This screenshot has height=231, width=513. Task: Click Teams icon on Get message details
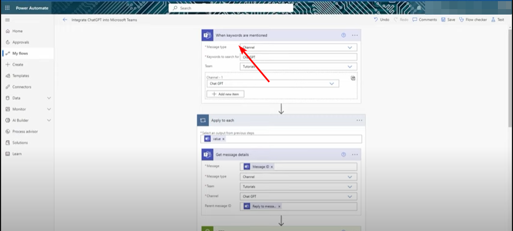[x=208, y=155]
